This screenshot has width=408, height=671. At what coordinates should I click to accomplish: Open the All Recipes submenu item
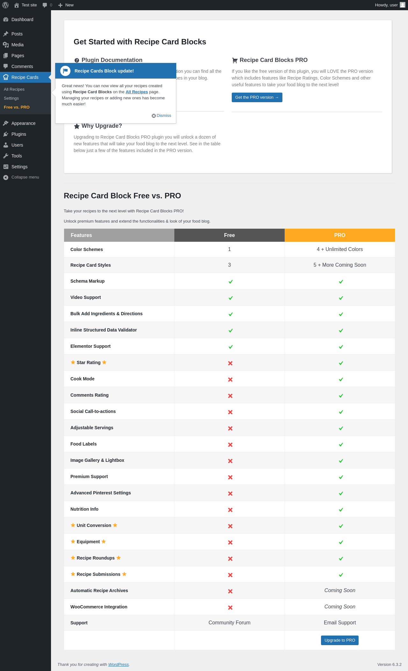tap(14, 89)
